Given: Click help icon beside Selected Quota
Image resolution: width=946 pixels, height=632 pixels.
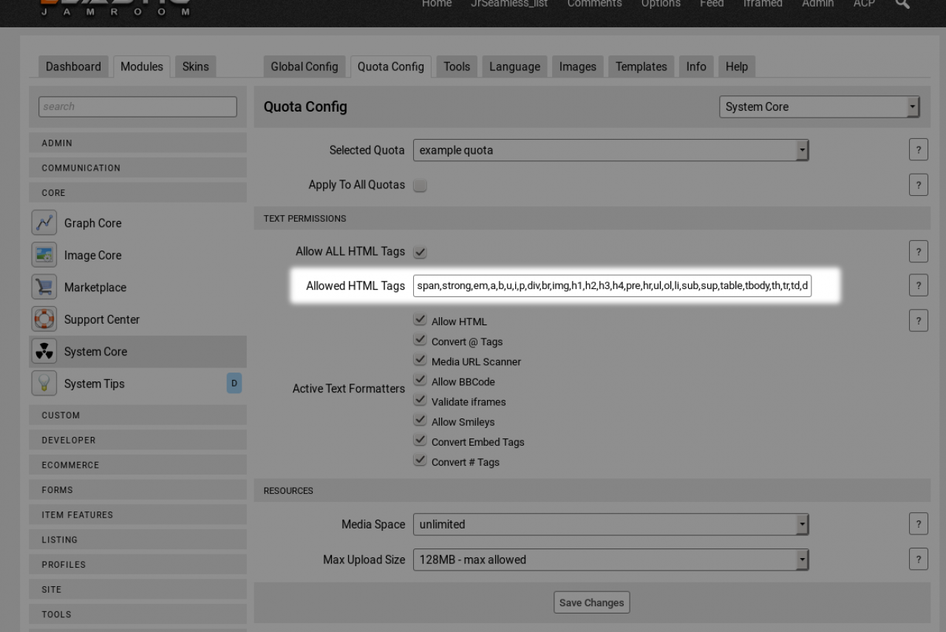Looking at the screenshot, I should [918, 150].
